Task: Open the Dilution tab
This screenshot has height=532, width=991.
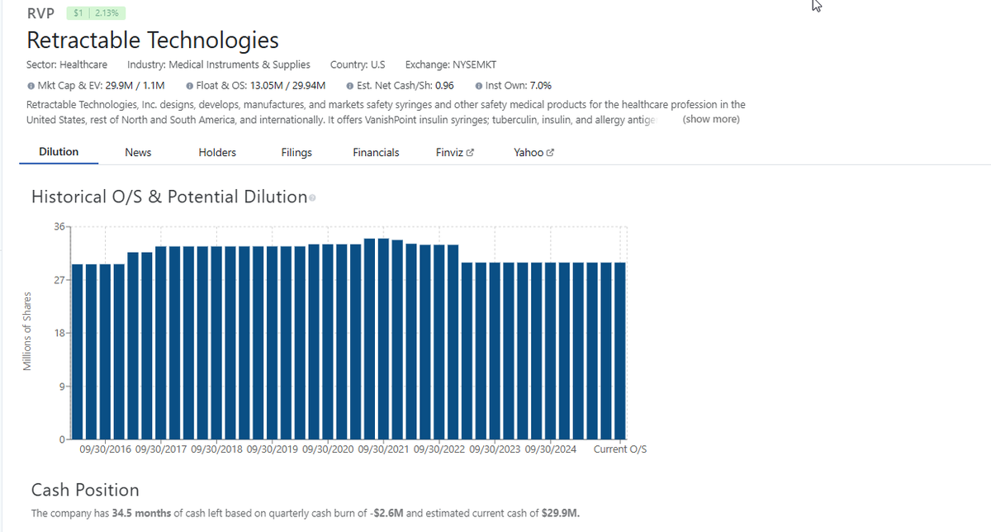Action: [59, 152]
